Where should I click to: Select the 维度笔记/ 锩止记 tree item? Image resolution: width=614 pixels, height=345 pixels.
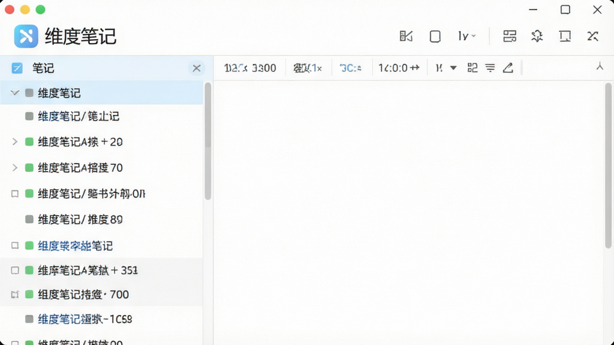tap(101, 116)
